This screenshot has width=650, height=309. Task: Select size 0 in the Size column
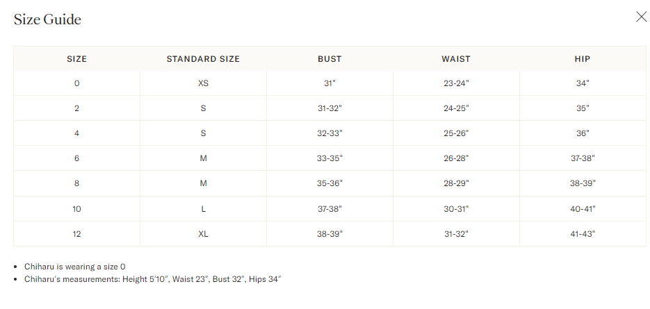(76, 83)
